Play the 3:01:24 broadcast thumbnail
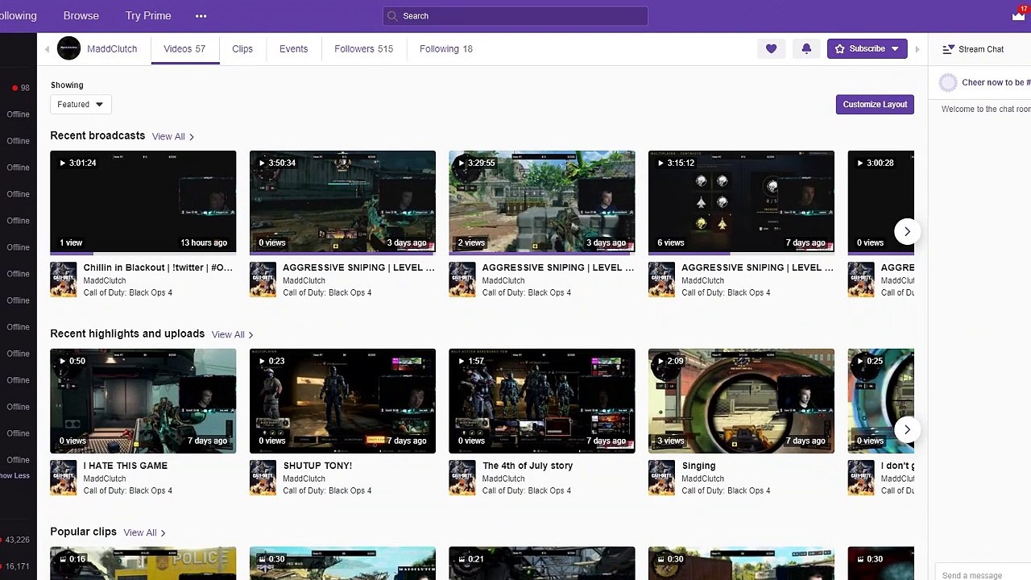Screen dimensions: 1031x580 143,202
